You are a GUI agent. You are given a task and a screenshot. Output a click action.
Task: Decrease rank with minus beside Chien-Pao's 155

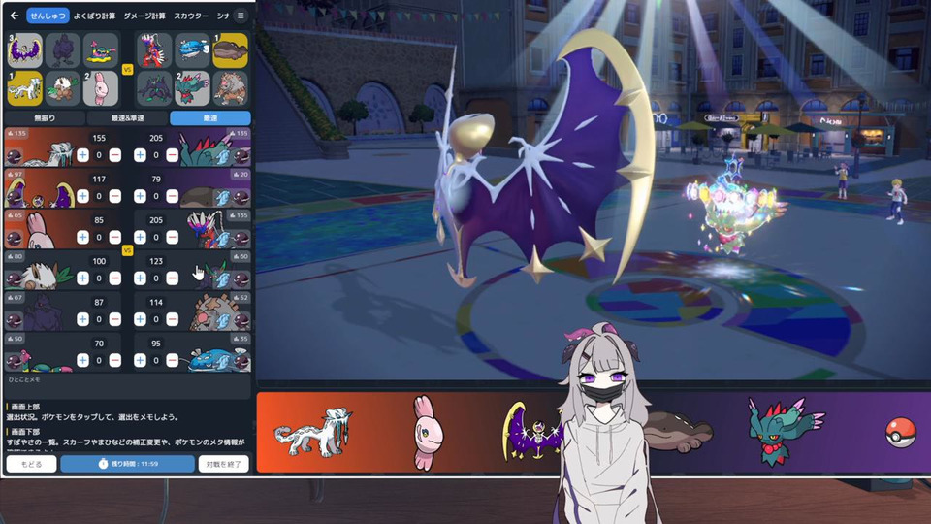tap(115, 155)
